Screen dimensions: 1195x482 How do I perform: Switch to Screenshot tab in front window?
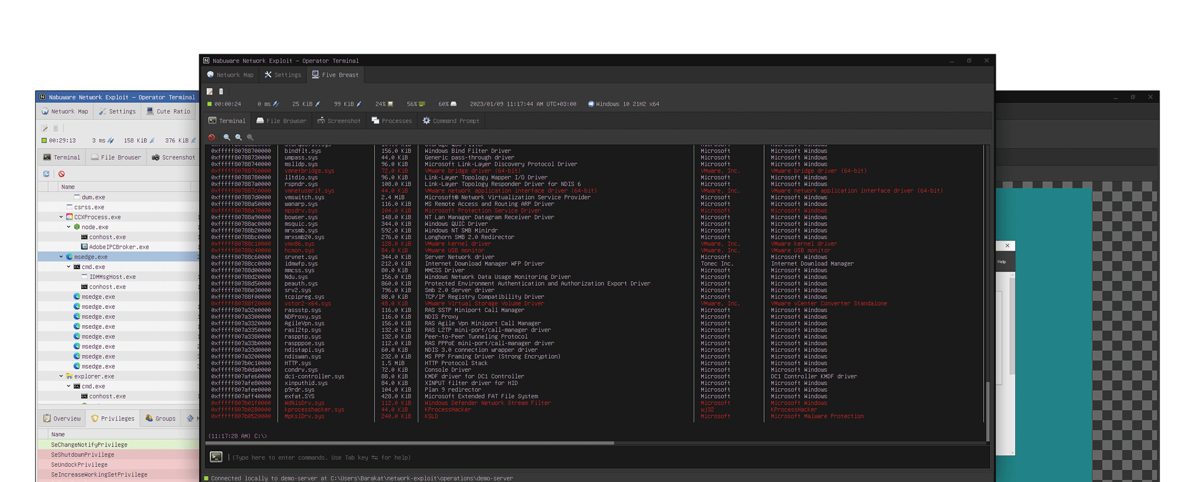coord(339,120)
